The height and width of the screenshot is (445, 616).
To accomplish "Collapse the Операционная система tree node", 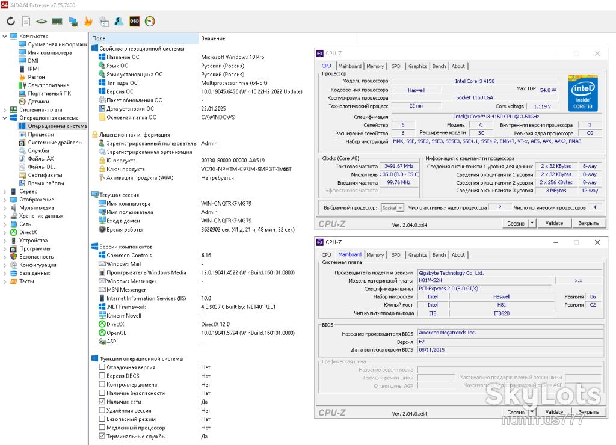I will tap(5, 118).
